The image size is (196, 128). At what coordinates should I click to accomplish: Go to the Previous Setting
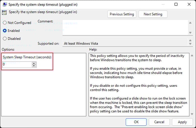(122, 14)
